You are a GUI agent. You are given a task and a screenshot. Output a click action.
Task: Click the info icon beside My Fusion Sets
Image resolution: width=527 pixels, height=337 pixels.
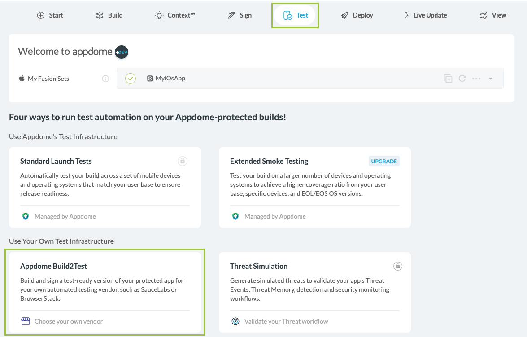[x=105, y=79]
